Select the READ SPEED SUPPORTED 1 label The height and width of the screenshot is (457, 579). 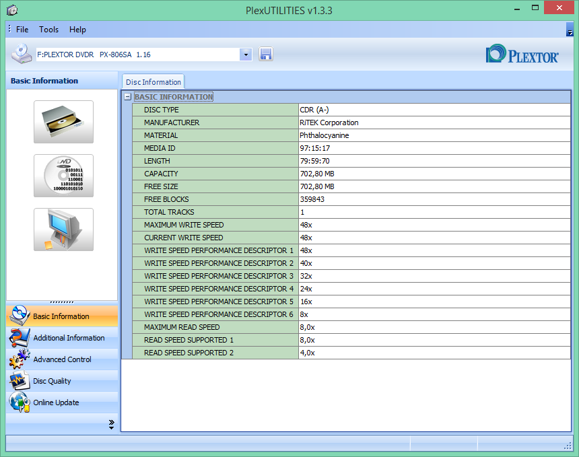[189, 340]
